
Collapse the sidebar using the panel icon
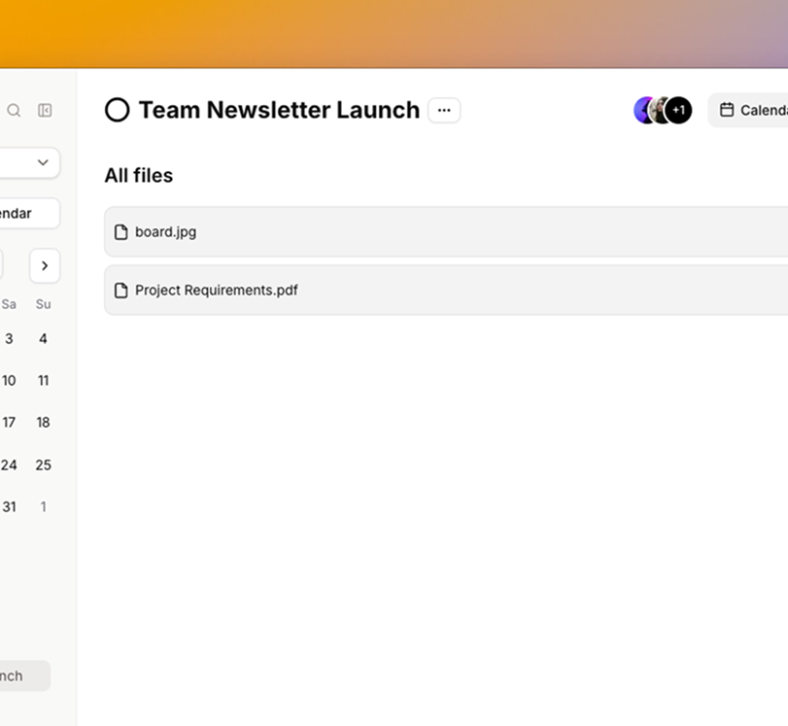click(x=45, y=110)
